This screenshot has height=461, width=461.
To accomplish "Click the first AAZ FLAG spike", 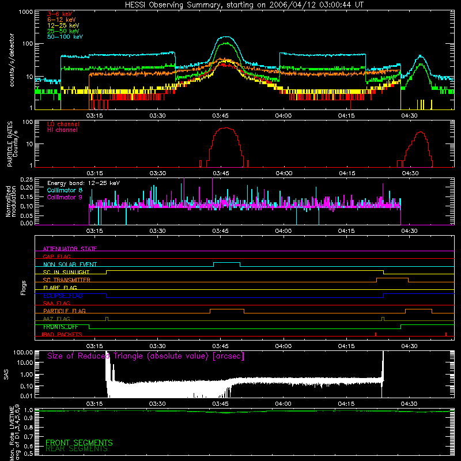I will point(107,319).
